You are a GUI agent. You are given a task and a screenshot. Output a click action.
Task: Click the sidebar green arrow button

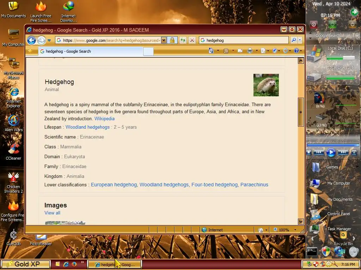tap(354, 12)
